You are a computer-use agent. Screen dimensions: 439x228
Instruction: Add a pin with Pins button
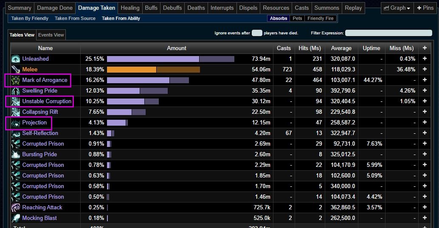(425, 8)
